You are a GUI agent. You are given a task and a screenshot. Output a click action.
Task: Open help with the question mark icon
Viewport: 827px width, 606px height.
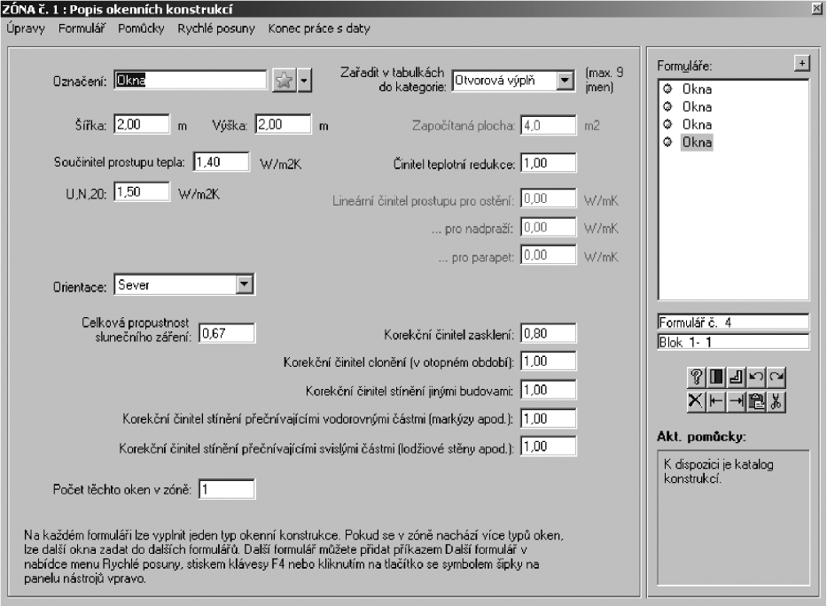pos(696,377)
